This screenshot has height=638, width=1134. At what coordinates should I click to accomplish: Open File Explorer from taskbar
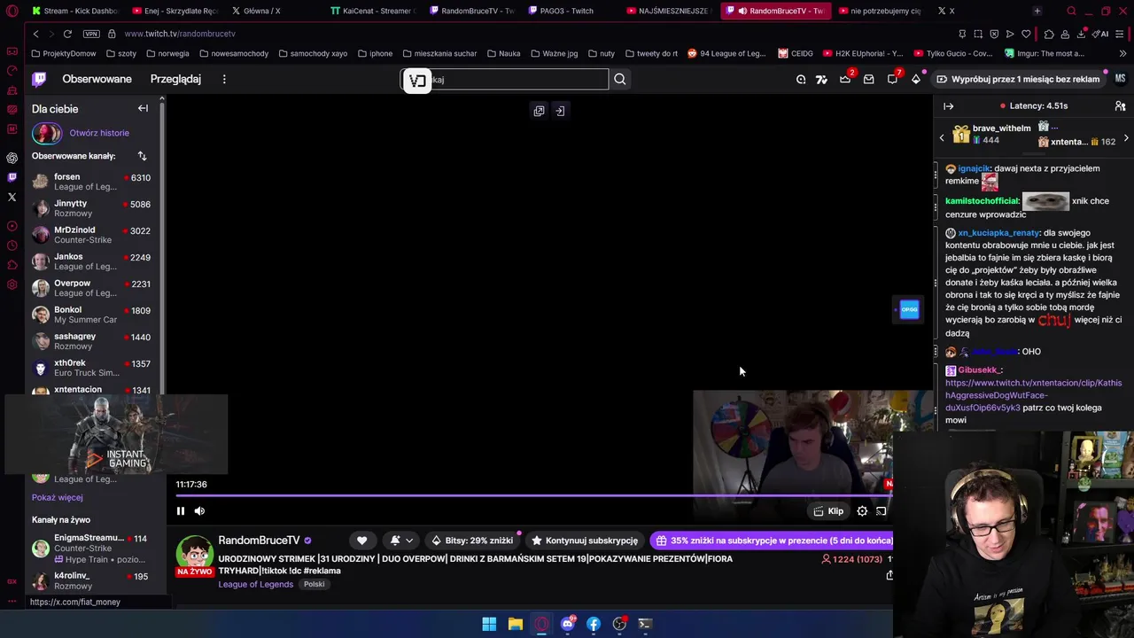pos(515,624)
